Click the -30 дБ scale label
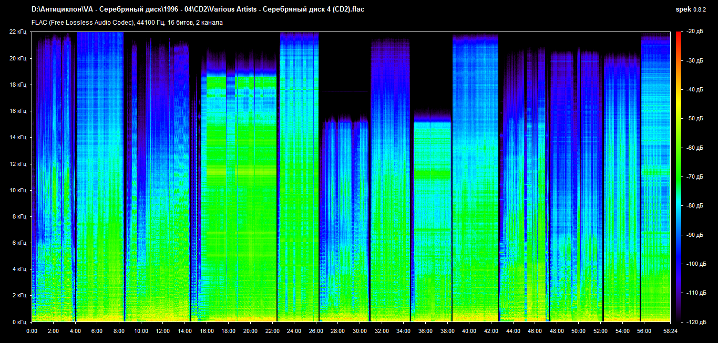The width and height of the screenshot is (718, 343). (x=695, y=60)
